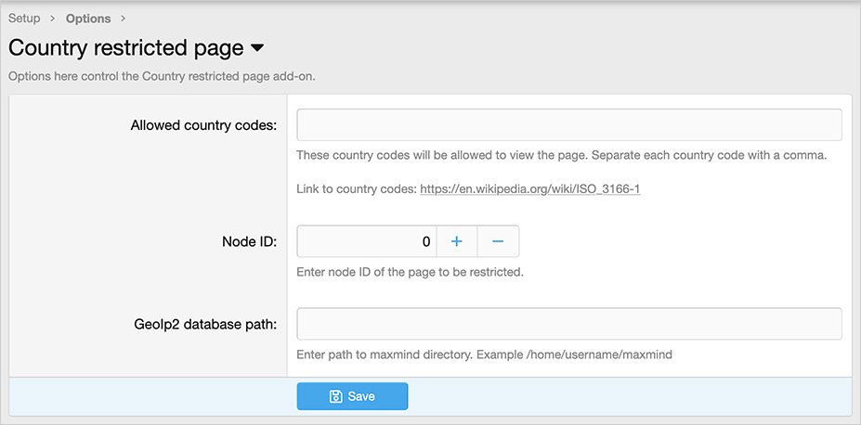The image size is (861, 425).
Task: Expand the Country restricted page dropdown arrow
Action: click(x=257, y=48)
